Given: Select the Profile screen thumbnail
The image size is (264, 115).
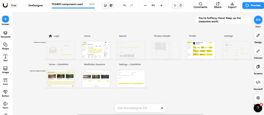Looking at the screenshot, I should [201, 50].
